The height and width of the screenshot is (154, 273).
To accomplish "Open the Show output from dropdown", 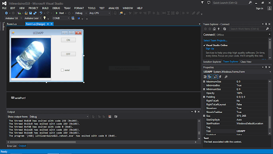I will (x=59, y=117).
